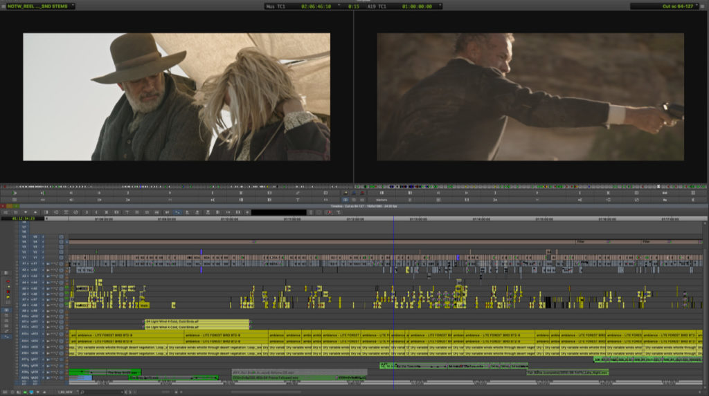Select red Overwrite Trim tool in Smart Tool
This screenshot has width=709, height=396.
pyautogui.click(x=8, y=292)
